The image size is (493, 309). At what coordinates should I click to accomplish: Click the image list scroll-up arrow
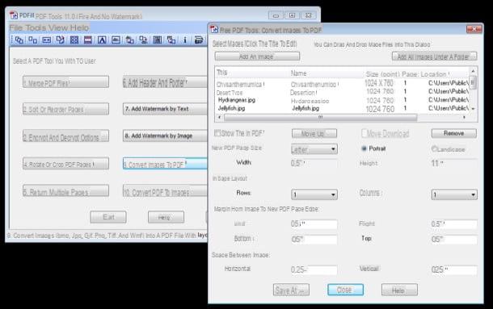point(473,71)
